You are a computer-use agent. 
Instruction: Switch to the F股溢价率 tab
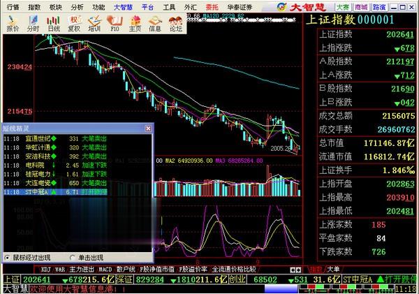click(x=193, y=270)
